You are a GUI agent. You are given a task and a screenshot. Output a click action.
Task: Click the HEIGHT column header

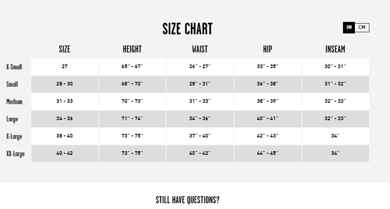click(132, 49)
